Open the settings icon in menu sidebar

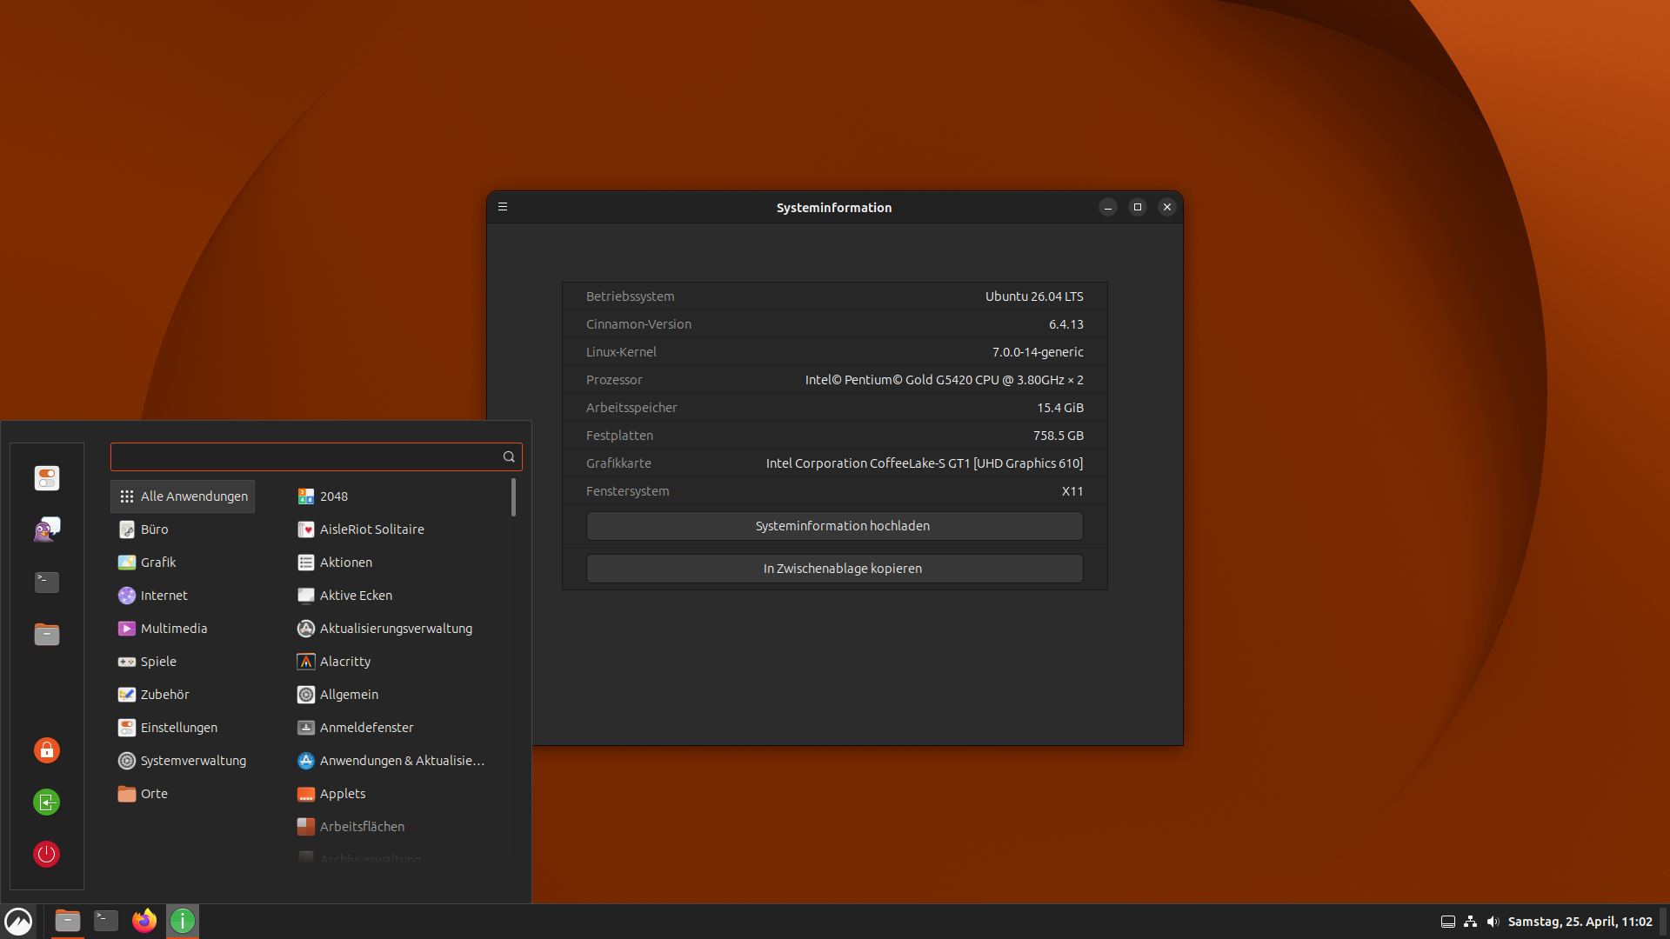[47, 478]
